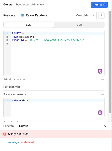Click the resource dropdown chevron arrow
This screenshot has width=112, height=151.
[94, 16]
